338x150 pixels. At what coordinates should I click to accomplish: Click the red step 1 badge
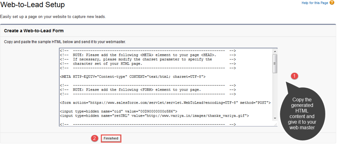click(x=295, y=75)
